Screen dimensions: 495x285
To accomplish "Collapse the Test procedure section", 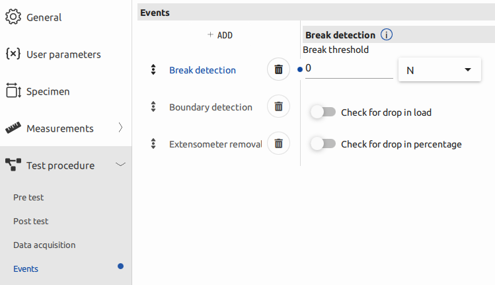I will pyautogui.click(x=120, y=165).
